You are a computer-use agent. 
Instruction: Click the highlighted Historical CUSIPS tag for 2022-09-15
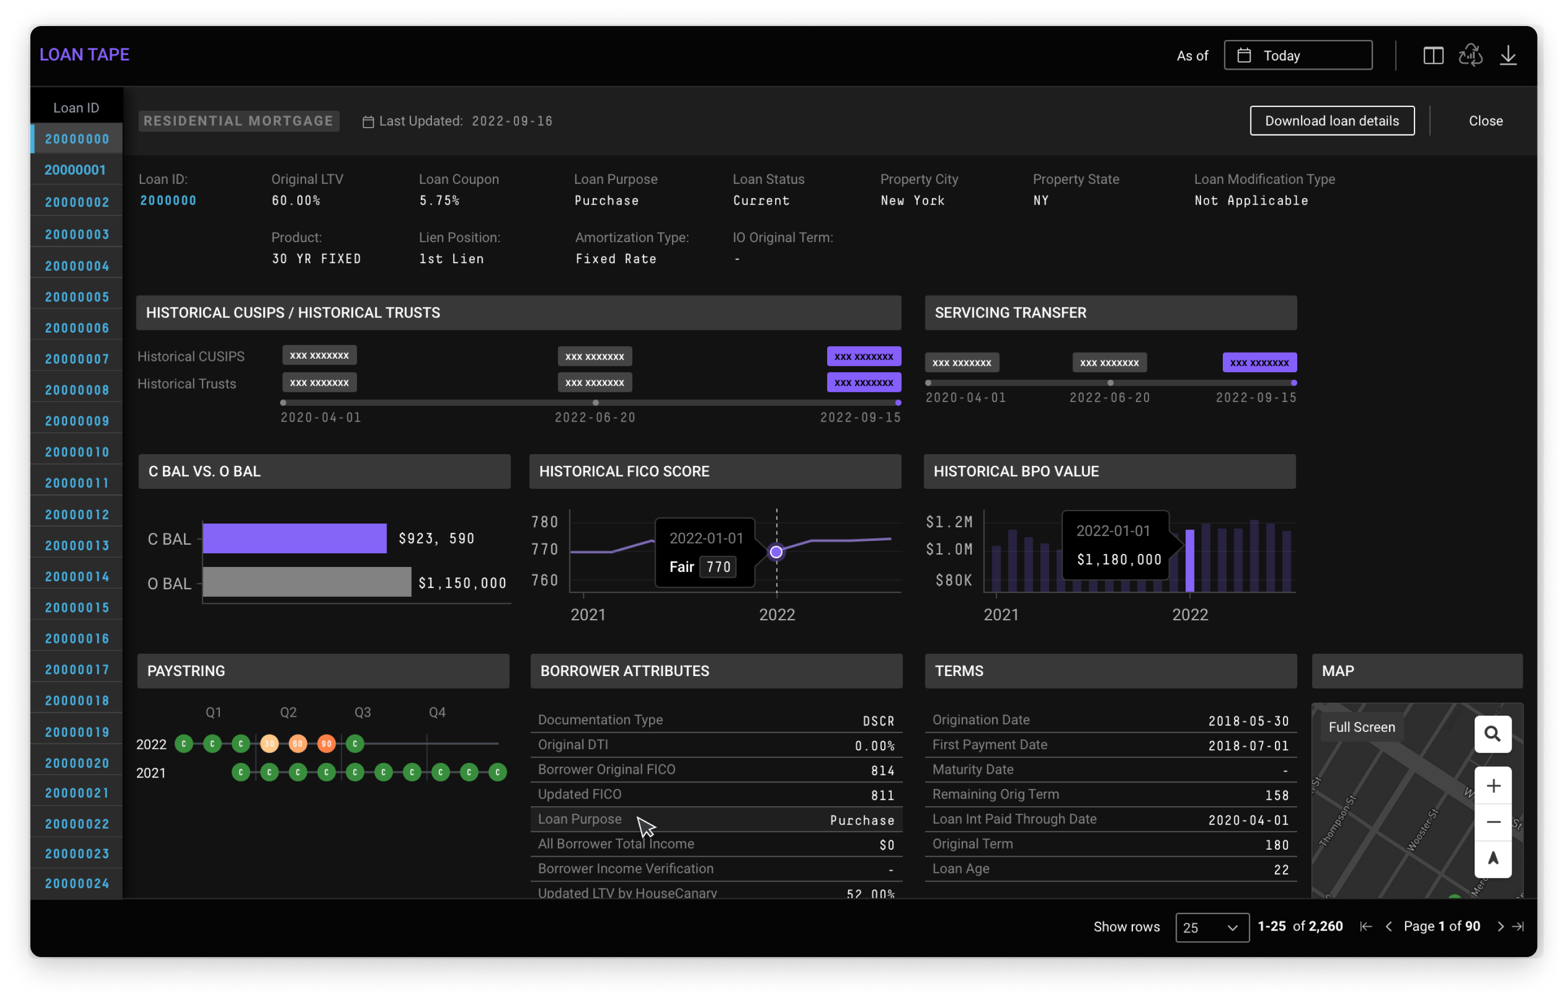pos(864,356)
